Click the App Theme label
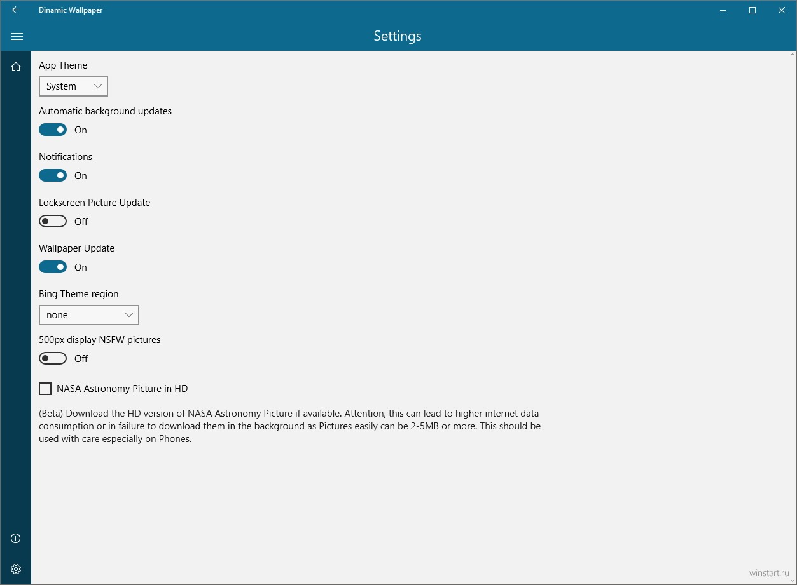797x585 pixels. pyautogui.click(x=63, y=65)
